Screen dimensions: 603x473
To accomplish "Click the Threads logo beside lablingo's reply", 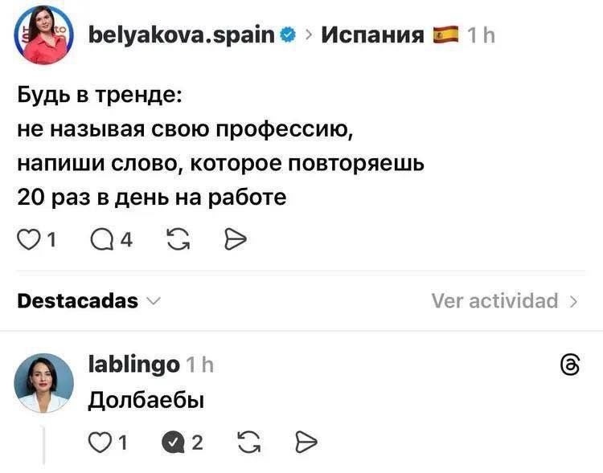I will 569,365.
